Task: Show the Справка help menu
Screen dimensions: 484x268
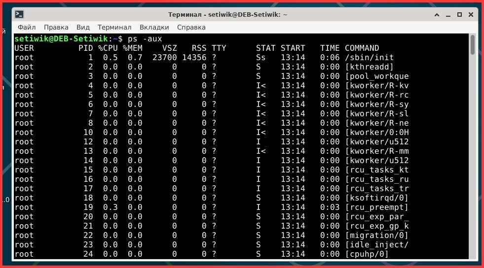Action: (191, 27)
